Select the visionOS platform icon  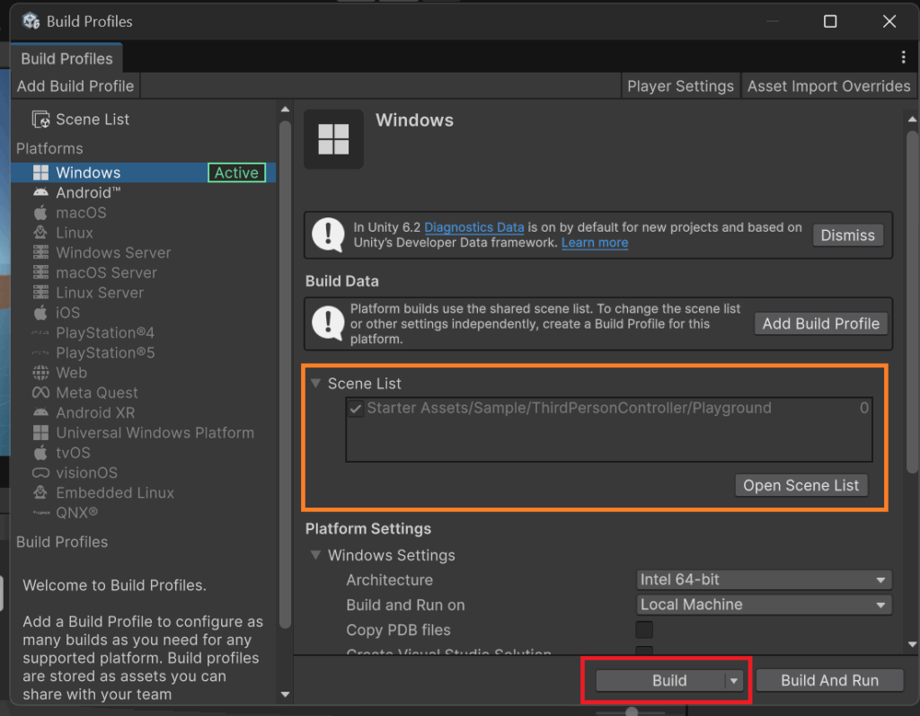(40, 473)
